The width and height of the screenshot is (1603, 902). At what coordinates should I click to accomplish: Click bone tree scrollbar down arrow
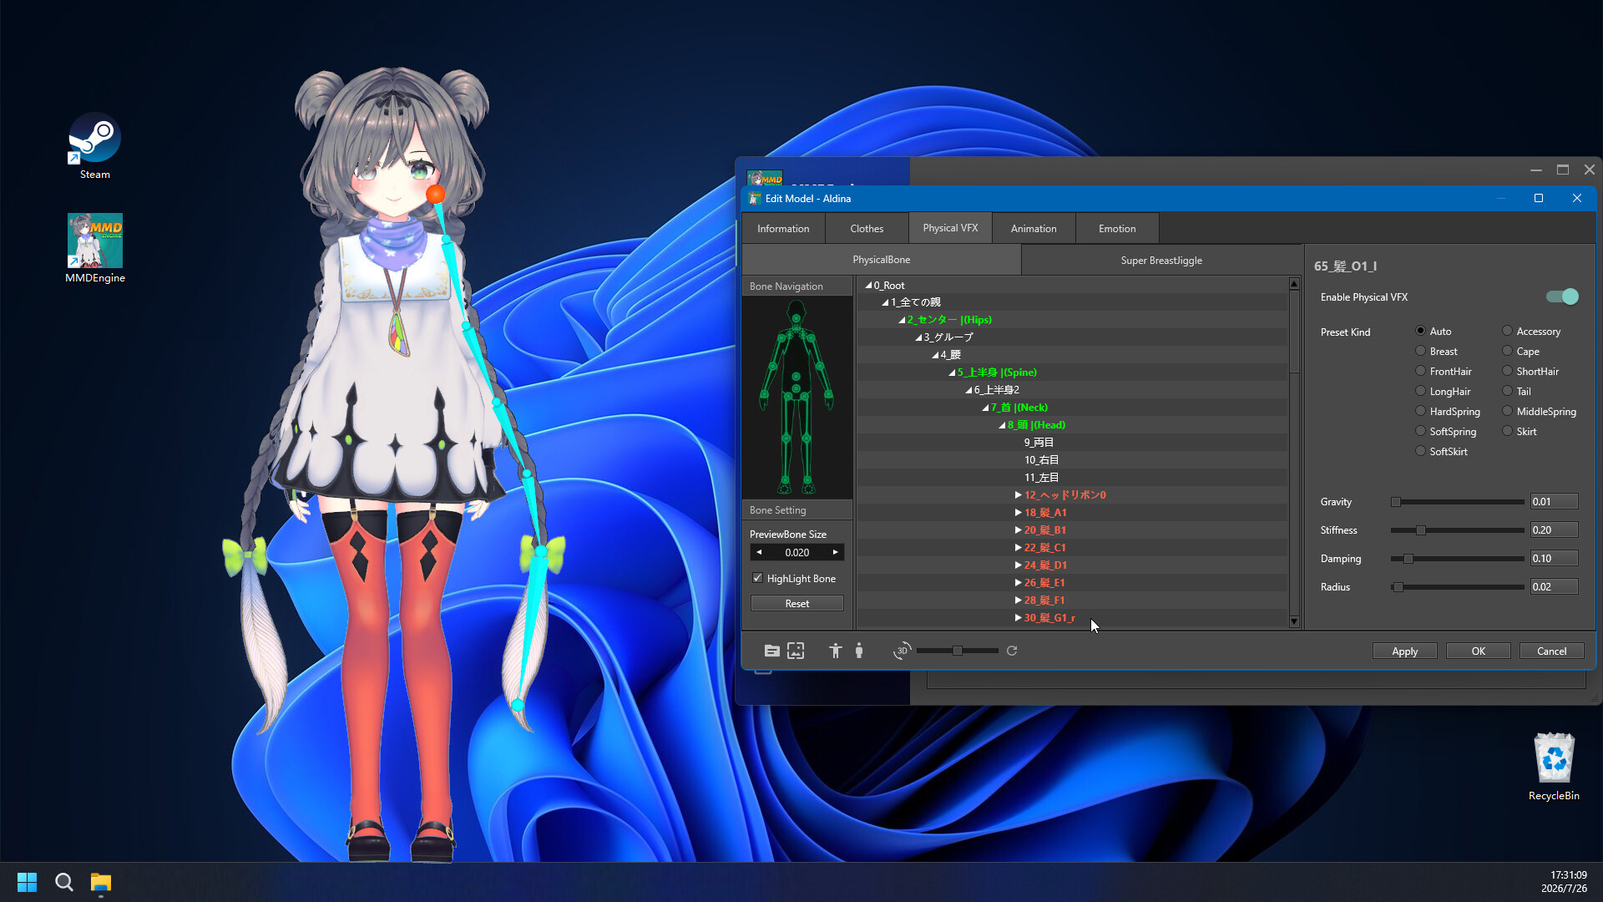pyautogui.click(x=1294, y=621)
